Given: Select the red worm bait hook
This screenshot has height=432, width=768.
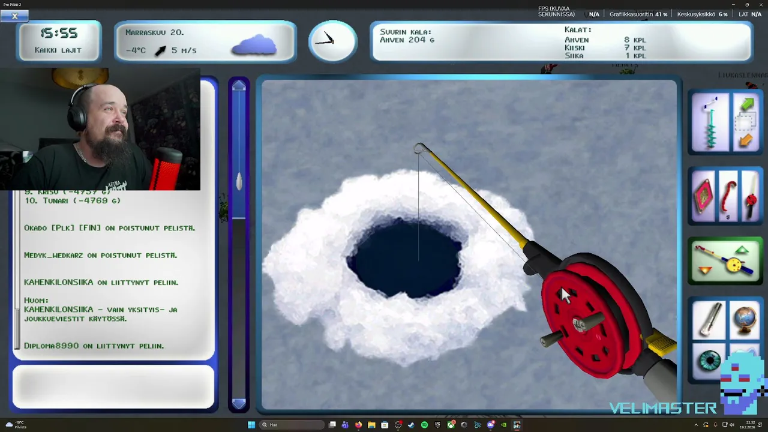Looking at the screenshot, I should pos(727,196).
